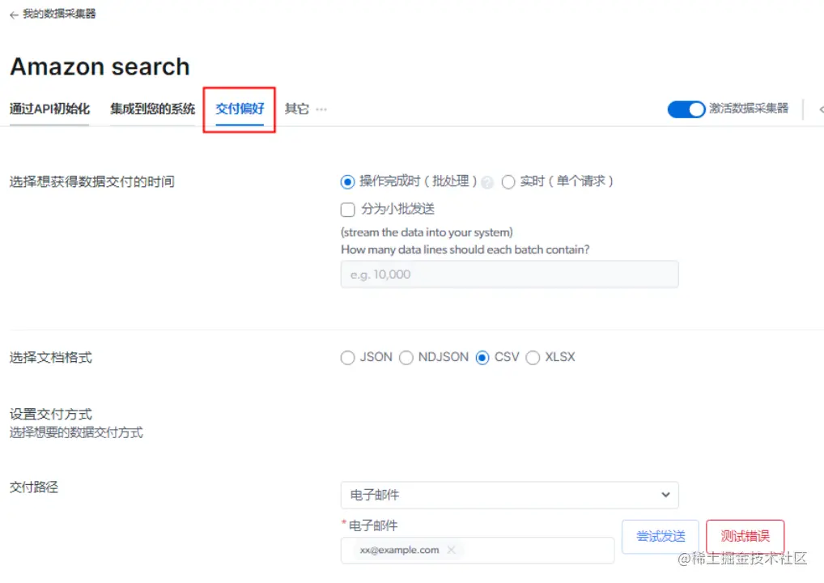The image size is (824, 583).
Task: Click the ellipsis more-tabs icon
Action: 321,109
